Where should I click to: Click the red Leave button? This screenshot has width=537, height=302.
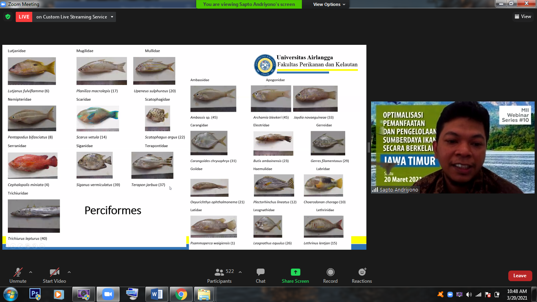pos(520,276)
